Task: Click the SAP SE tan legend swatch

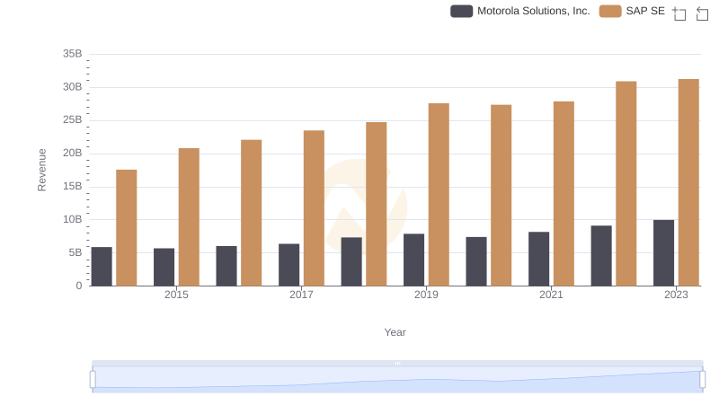Action: [x=610, y=11]
